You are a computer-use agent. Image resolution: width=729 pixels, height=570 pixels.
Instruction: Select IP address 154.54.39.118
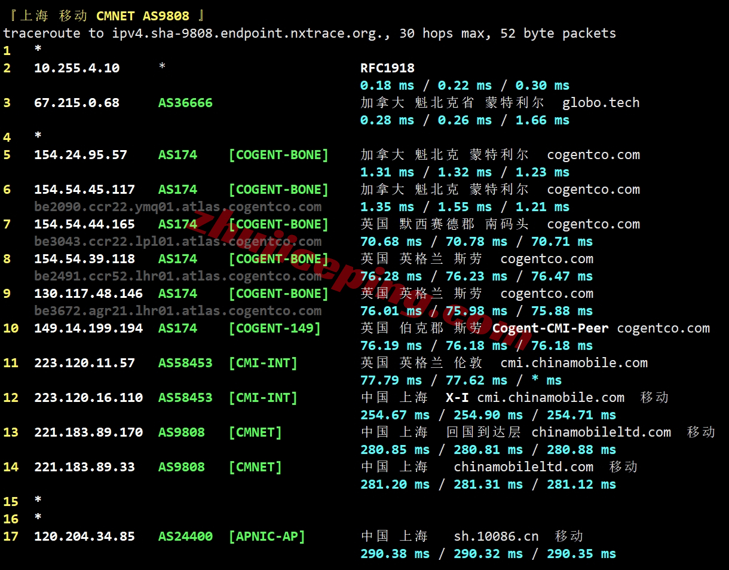[84, 259]
